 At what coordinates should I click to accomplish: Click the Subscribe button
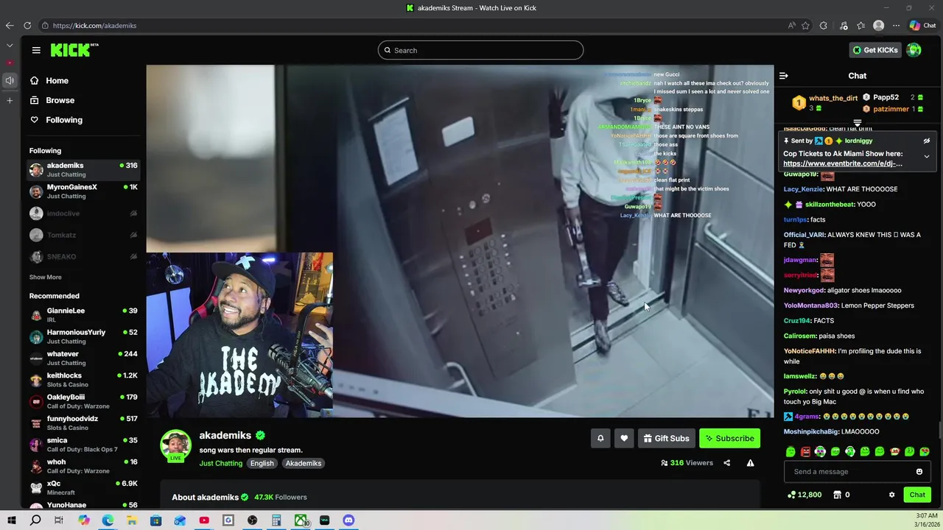(x=729, y=438)
